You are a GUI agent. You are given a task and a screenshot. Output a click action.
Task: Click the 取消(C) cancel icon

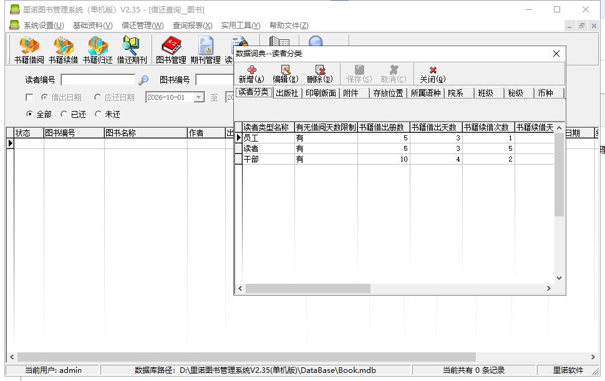coord(394,74)
